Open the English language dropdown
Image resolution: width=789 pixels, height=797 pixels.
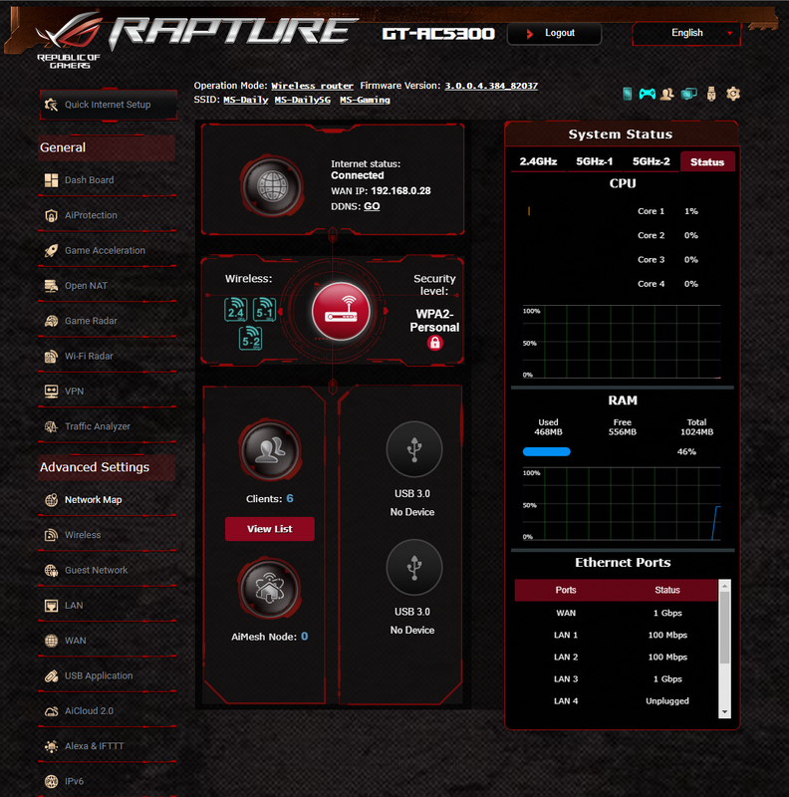(x=686, y=33)
